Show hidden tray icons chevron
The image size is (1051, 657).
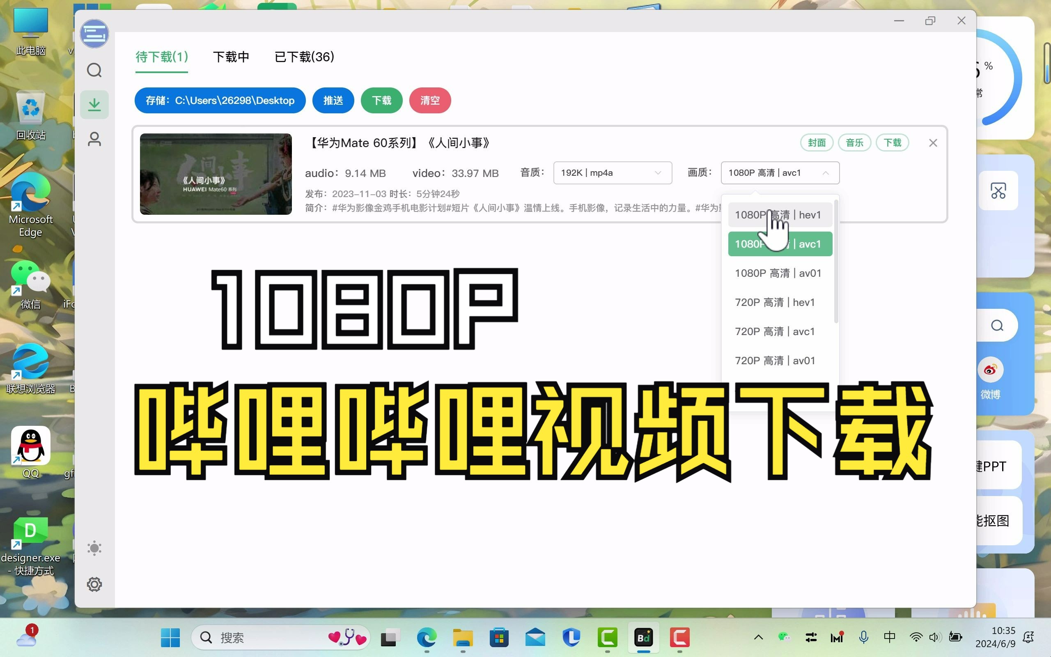(x=758, y=637)
